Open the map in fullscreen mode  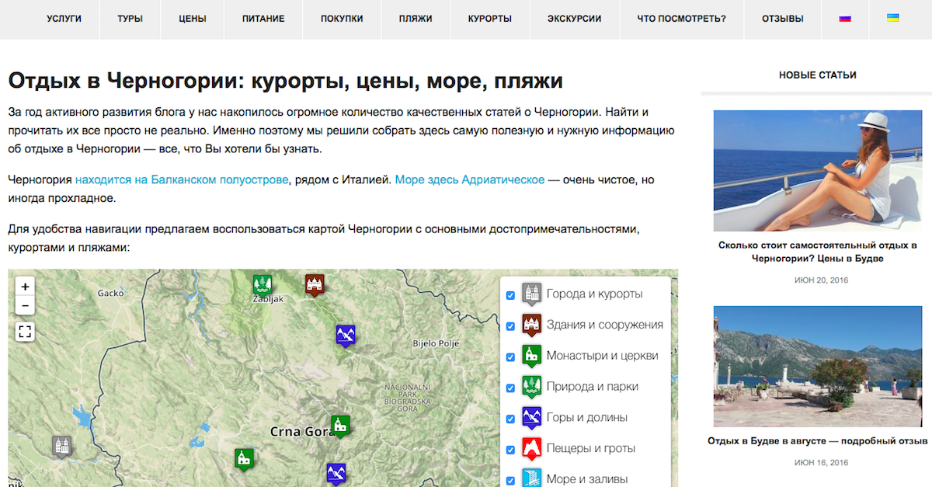[x=25, y=332]
